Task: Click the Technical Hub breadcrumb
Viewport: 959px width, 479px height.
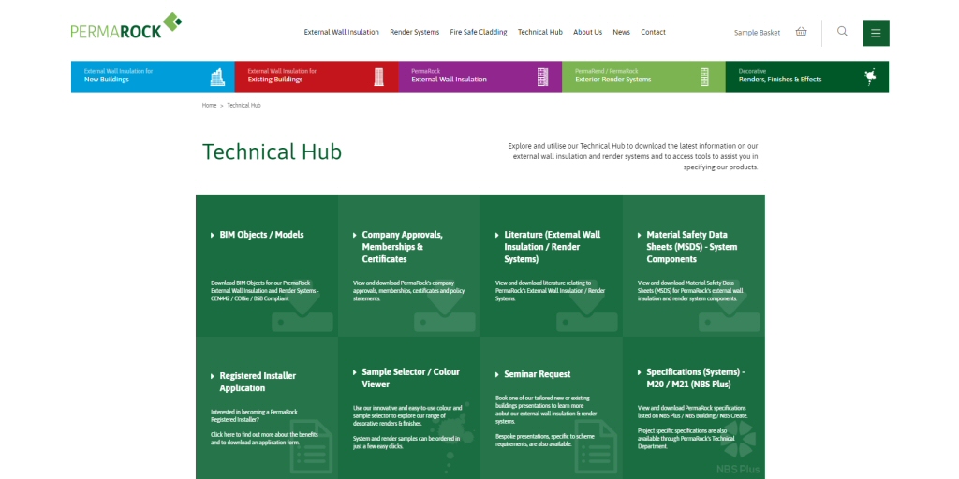Action: [244, 105]
